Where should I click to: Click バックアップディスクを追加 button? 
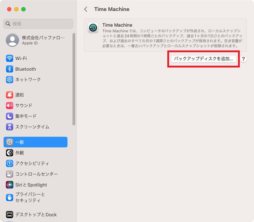point(204,59)
